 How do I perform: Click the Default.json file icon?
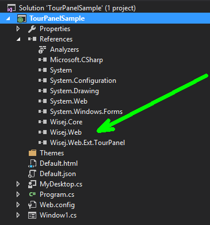32,174
